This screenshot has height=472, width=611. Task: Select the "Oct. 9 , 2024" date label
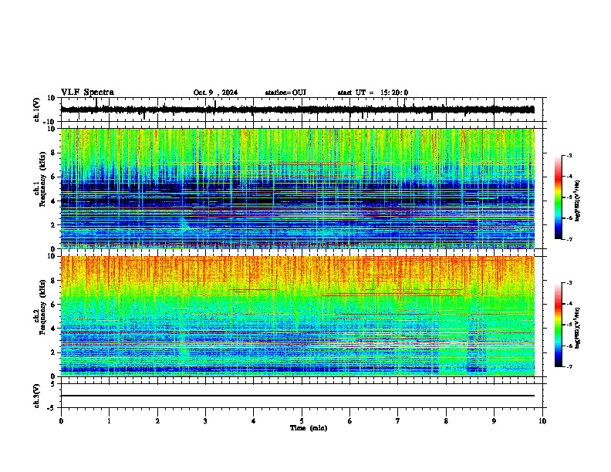(215, 93)
